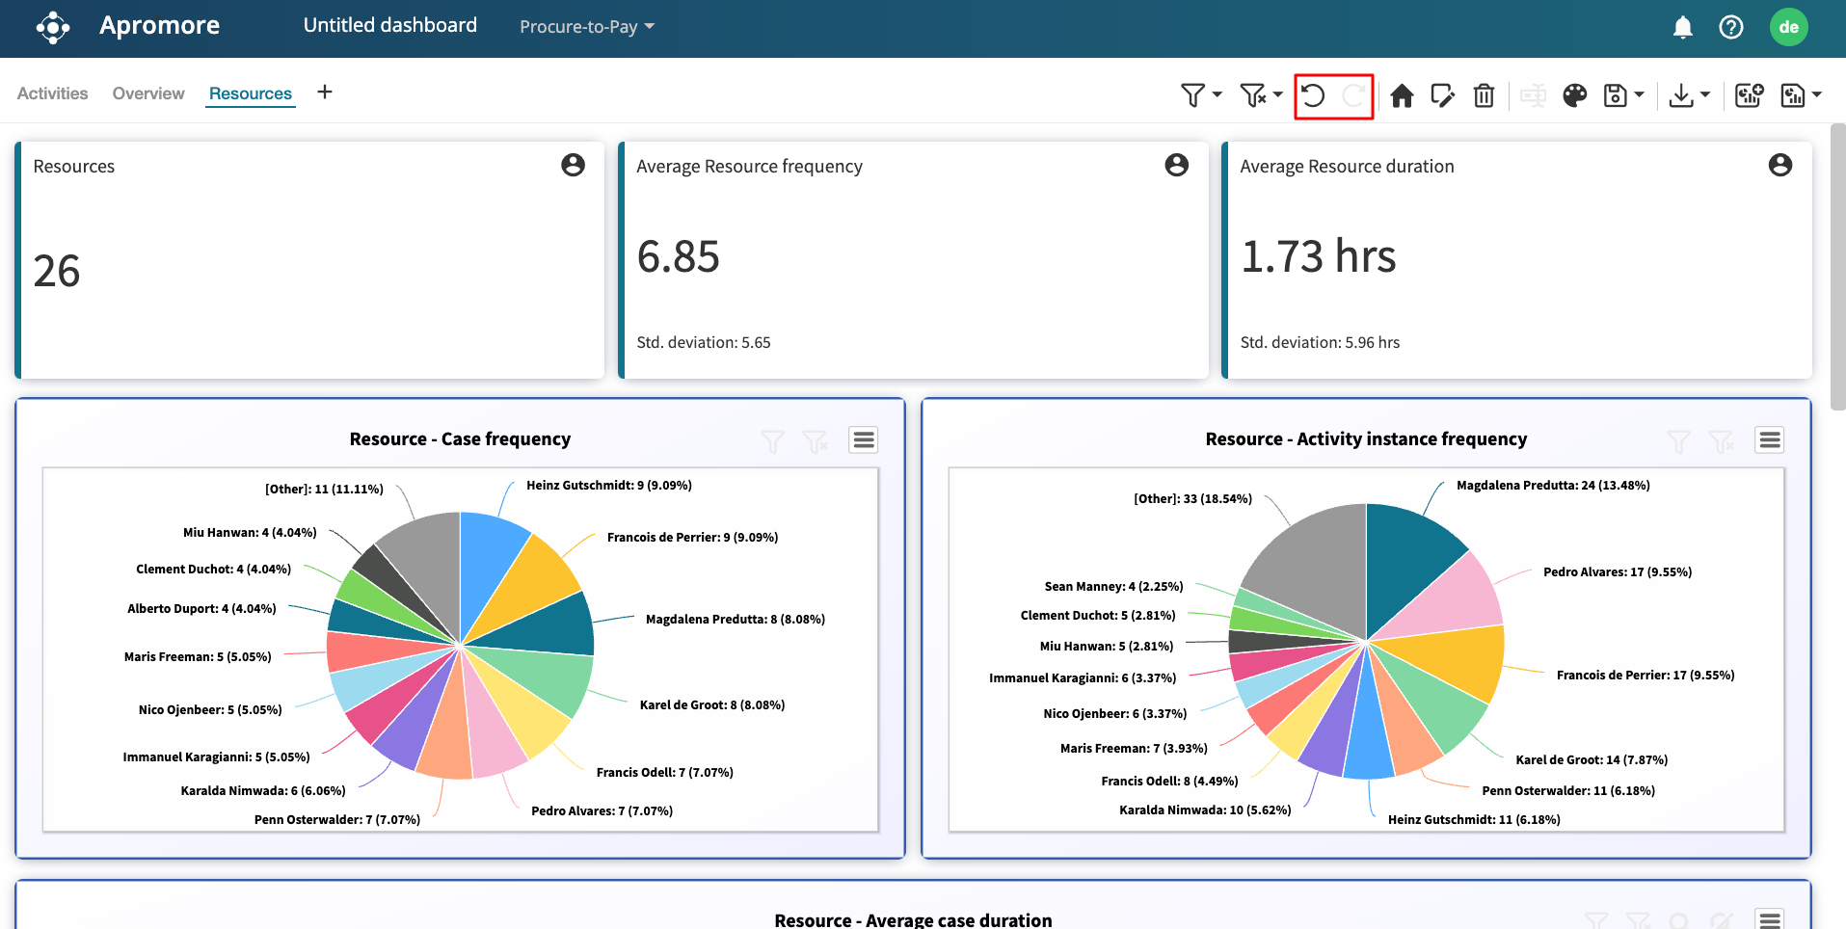Click the undo arrow in toolbar

1313,95
